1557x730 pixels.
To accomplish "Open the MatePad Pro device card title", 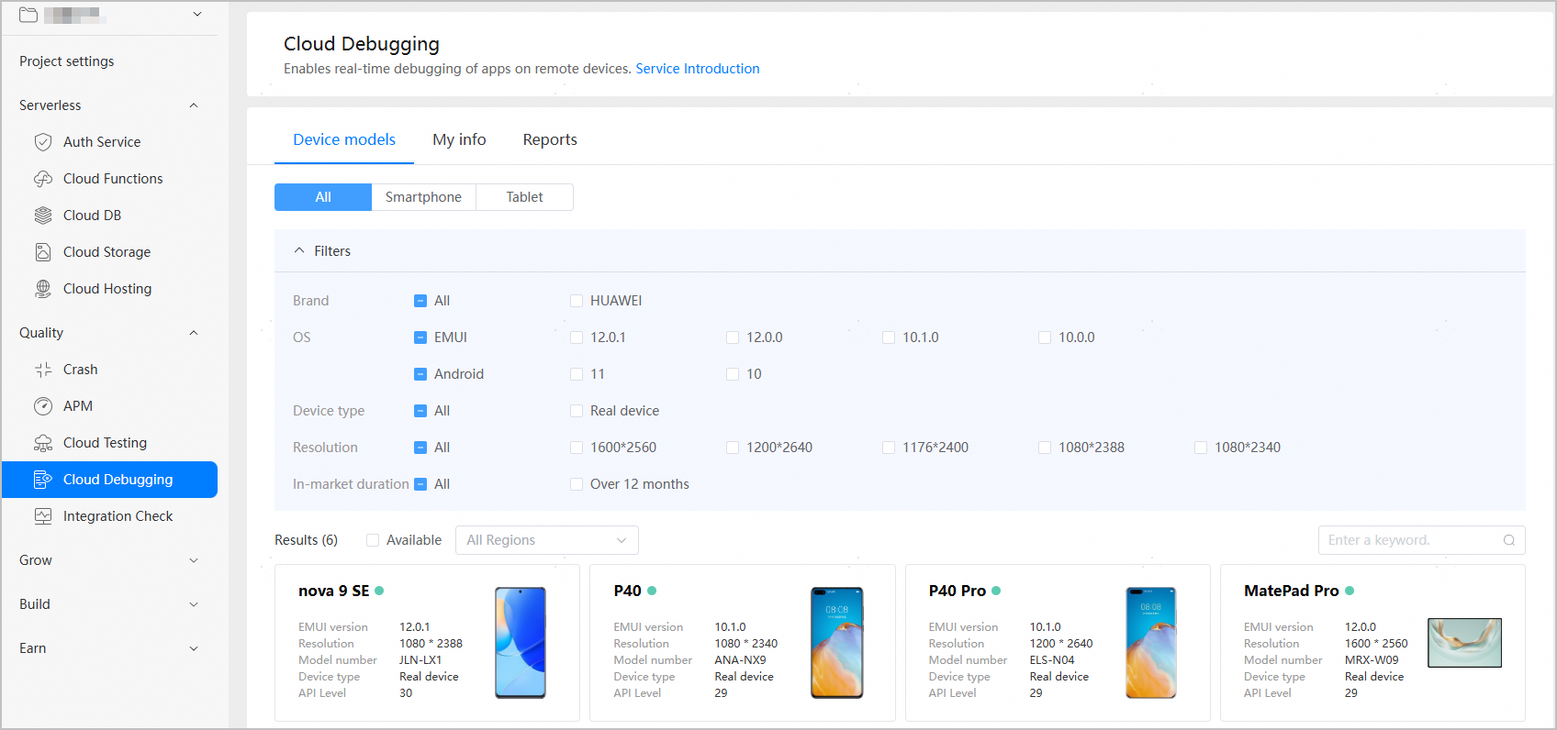I will coord(1292,591).
